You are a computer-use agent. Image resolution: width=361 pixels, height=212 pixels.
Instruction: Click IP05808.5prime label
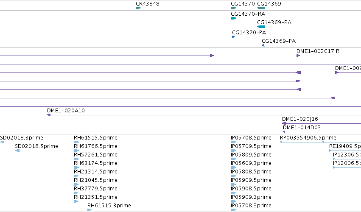pyautogui.click(x=251, y=172)
